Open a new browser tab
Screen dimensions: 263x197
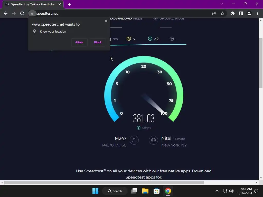(69, 4)
